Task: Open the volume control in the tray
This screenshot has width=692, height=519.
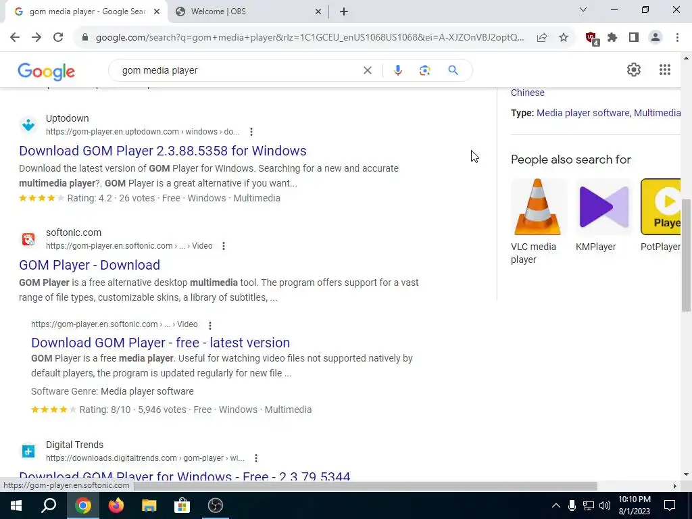Action: click(605, 505)
